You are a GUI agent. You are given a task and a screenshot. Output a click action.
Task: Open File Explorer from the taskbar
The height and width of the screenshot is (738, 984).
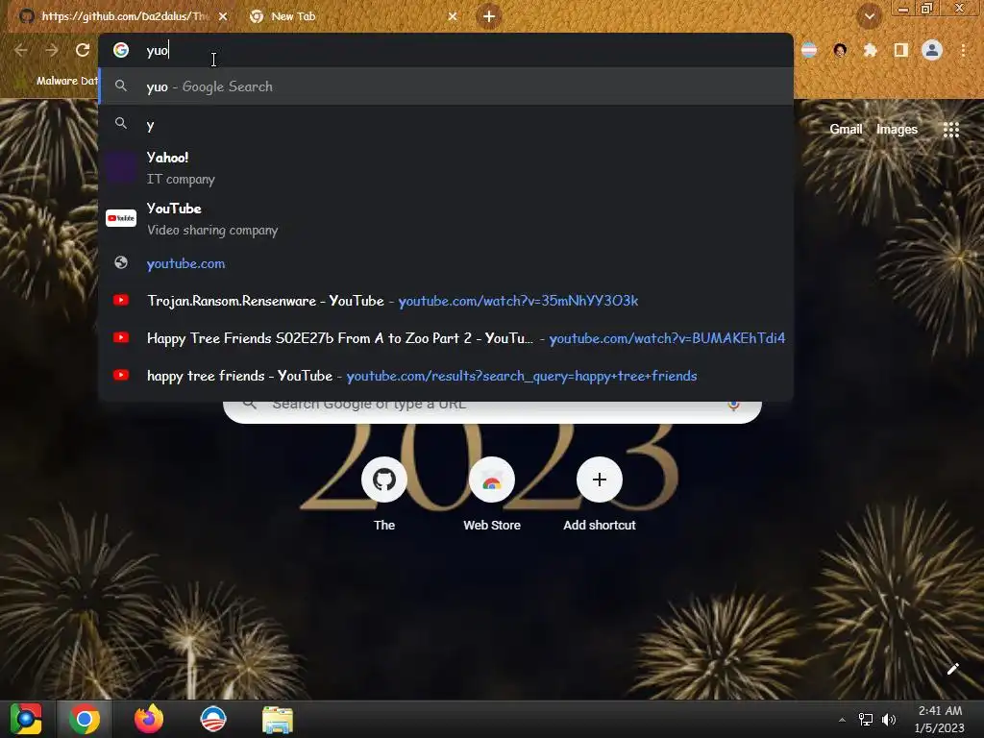278,719
